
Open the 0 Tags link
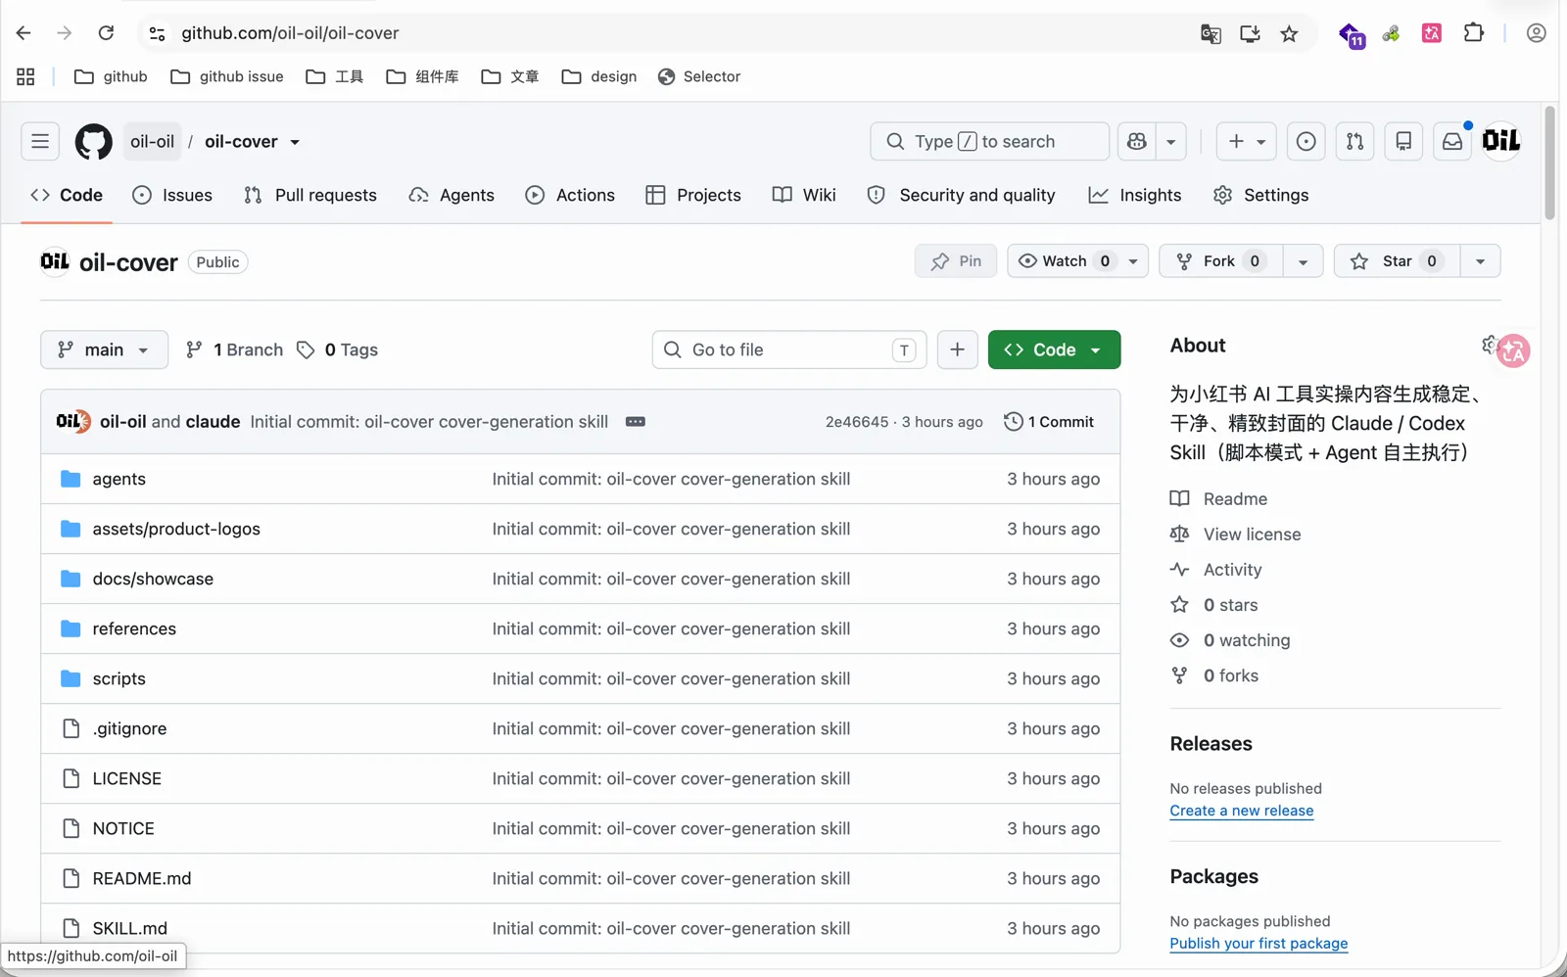coord(338,349)
